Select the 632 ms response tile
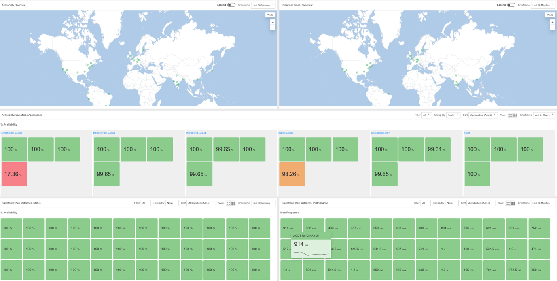 click(x=314, y=228)
